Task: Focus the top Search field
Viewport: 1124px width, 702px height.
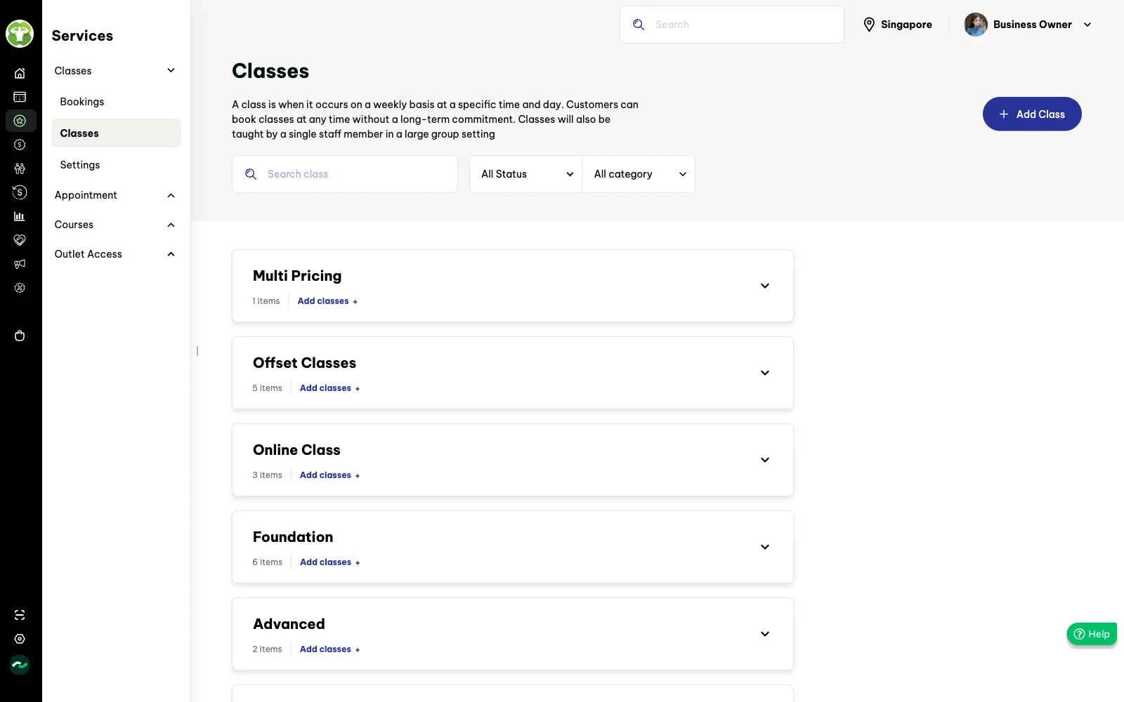Action: 732,25
